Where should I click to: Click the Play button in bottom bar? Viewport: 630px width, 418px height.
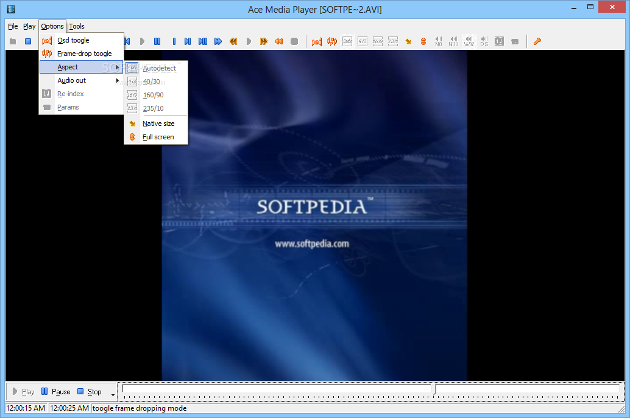coord(23,391)
